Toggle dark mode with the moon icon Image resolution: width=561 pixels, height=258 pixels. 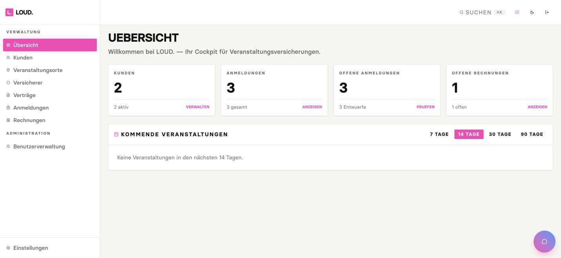pyautogui.click(x=532, y=13)
